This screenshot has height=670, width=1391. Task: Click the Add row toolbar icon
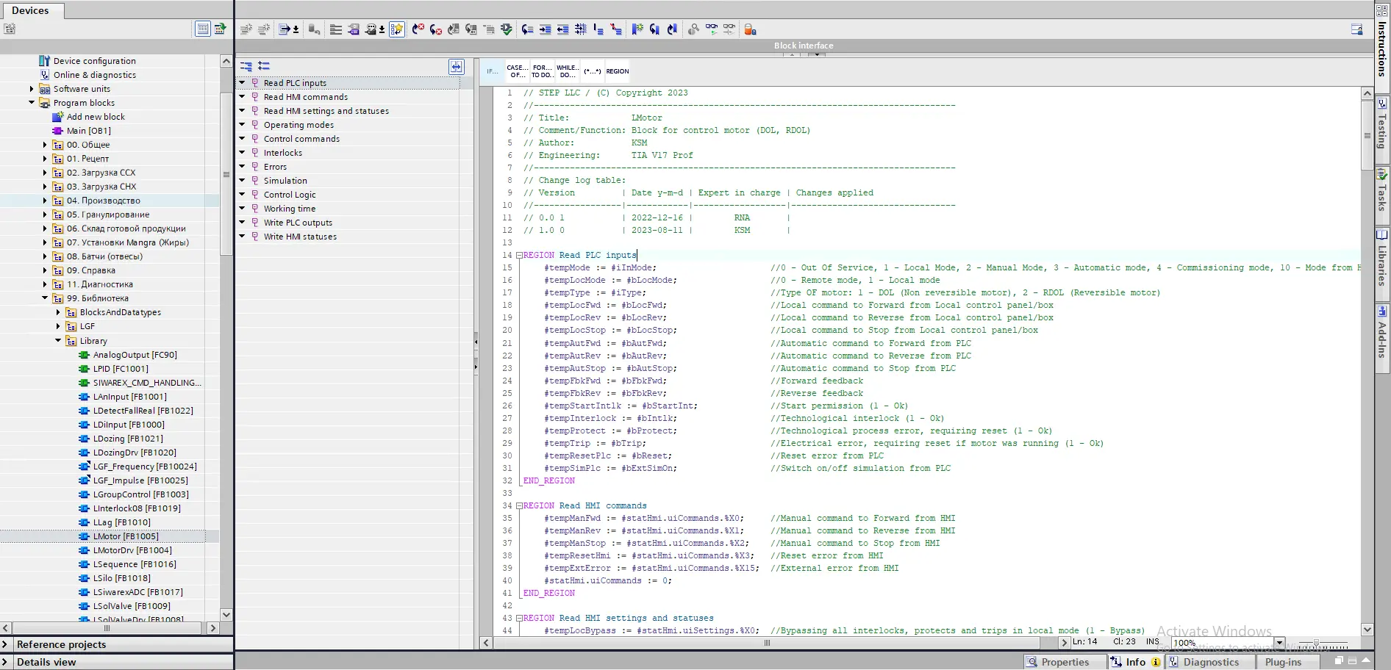pos(264,29)
